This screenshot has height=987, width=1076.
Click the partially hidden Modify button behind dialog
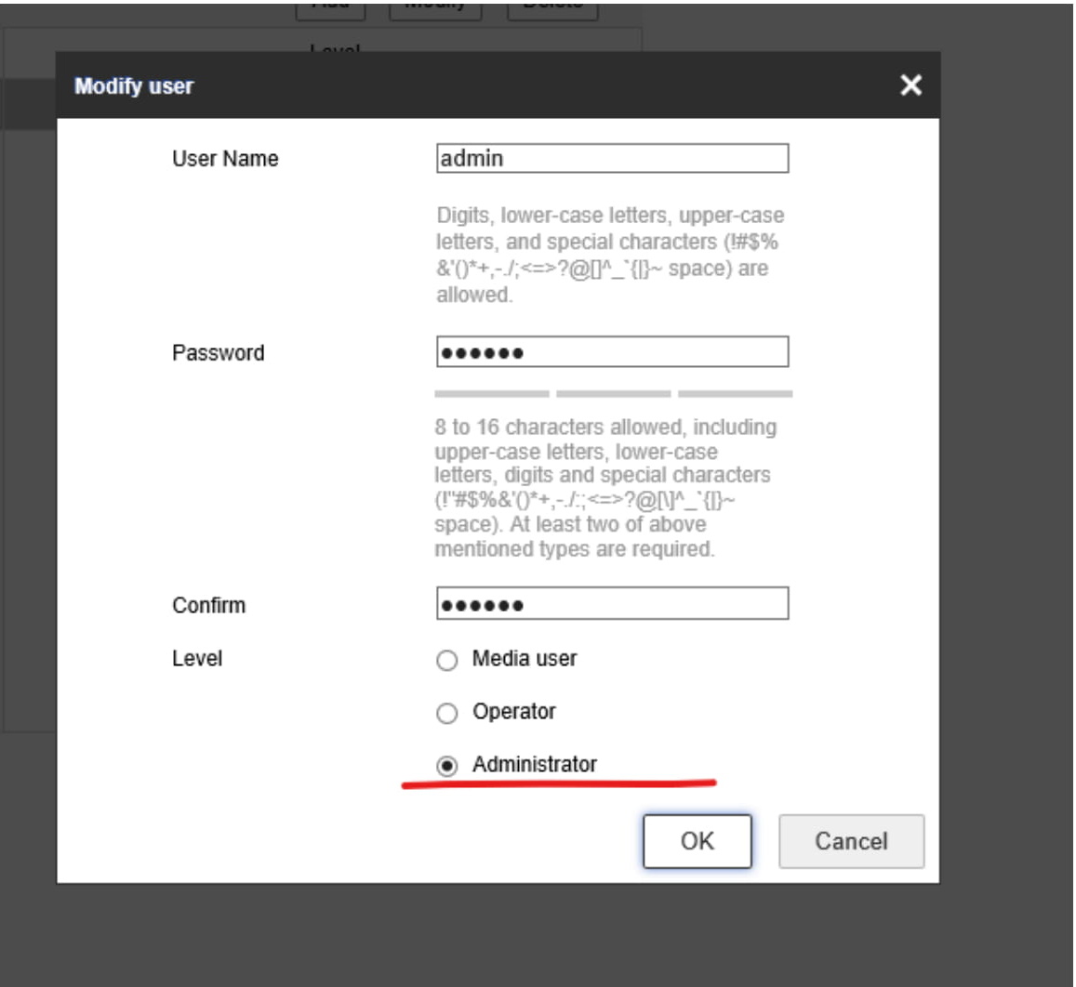coord(435,7)
